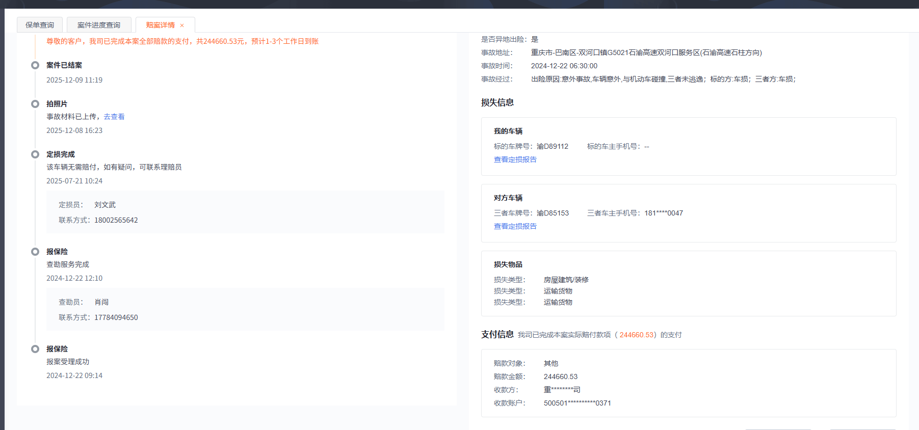
Task: Open 查看定损报告 under 我的车辆
Action: click(515, 159)
